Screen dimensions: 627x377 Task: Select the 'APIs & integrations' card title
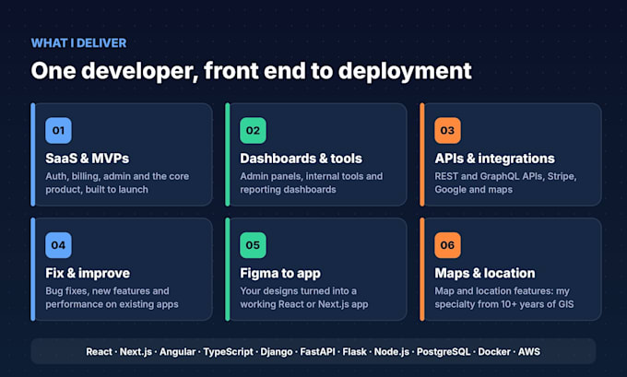click(x=494, y=159)
